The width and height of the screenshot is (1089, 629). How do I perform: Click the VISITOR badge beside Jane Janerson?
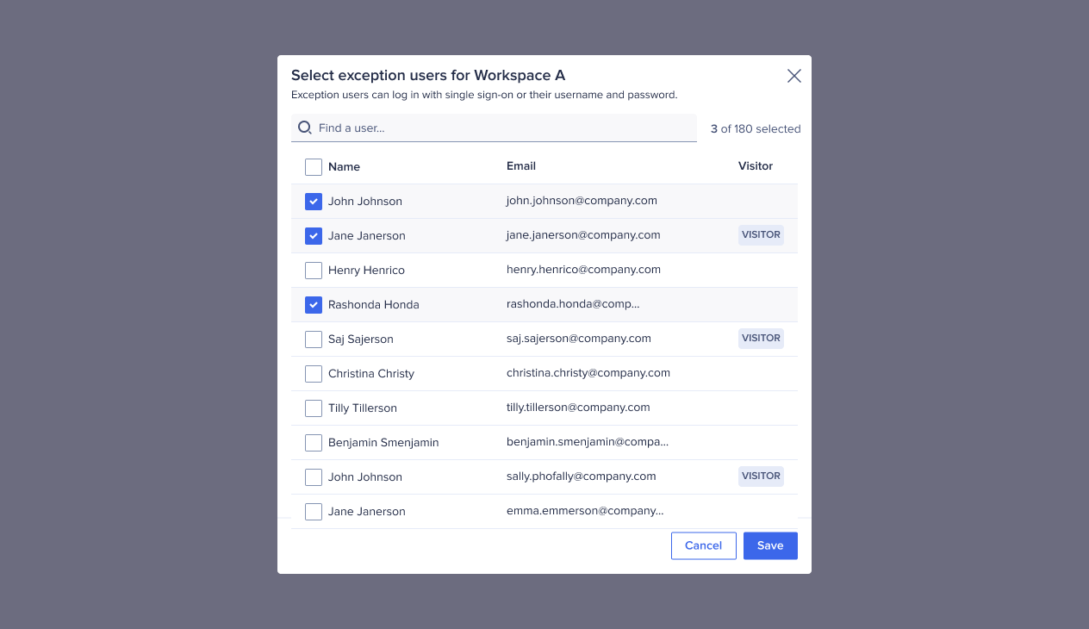(761, 234)
